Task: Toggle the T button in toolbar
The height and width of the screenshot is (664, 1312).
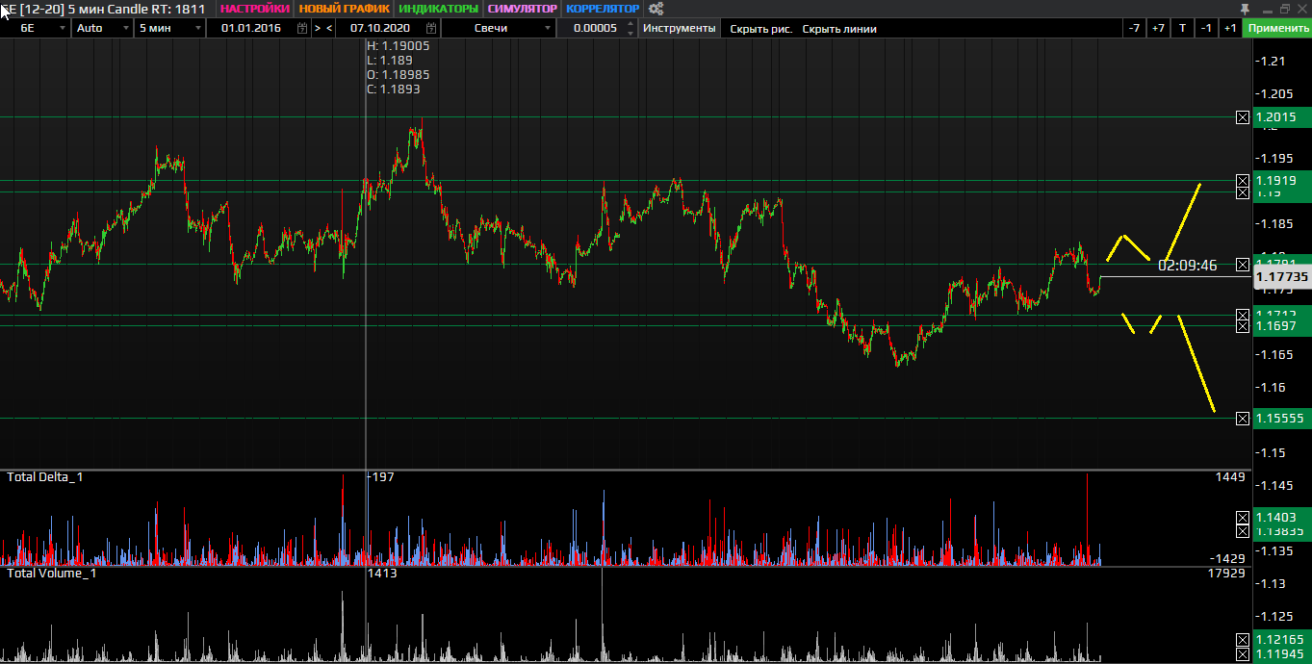Action: (1182, 28)
